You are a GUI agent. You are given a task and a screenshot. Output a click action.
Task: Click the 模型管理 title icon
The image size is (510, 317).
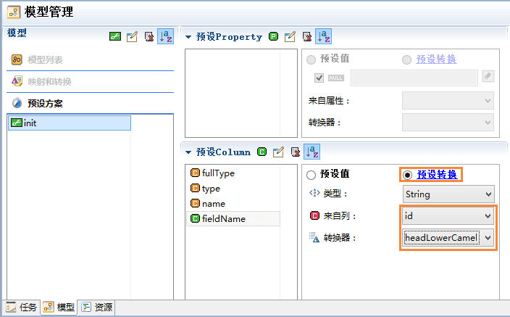[x=14, y=12]
